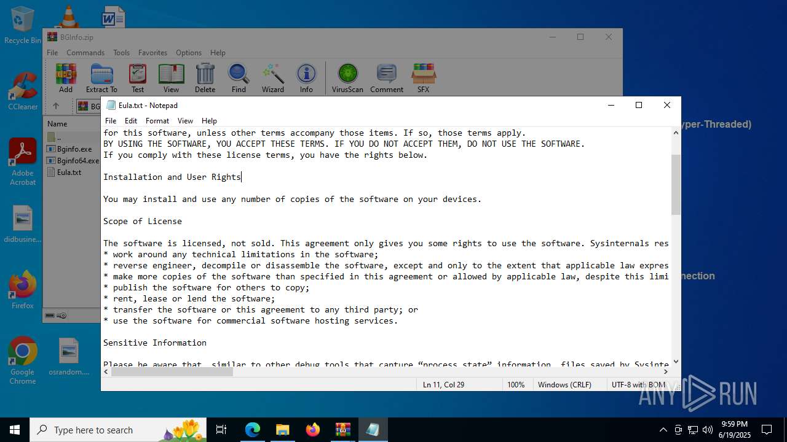Select the parent folder '..' entry

click(54, 137)
